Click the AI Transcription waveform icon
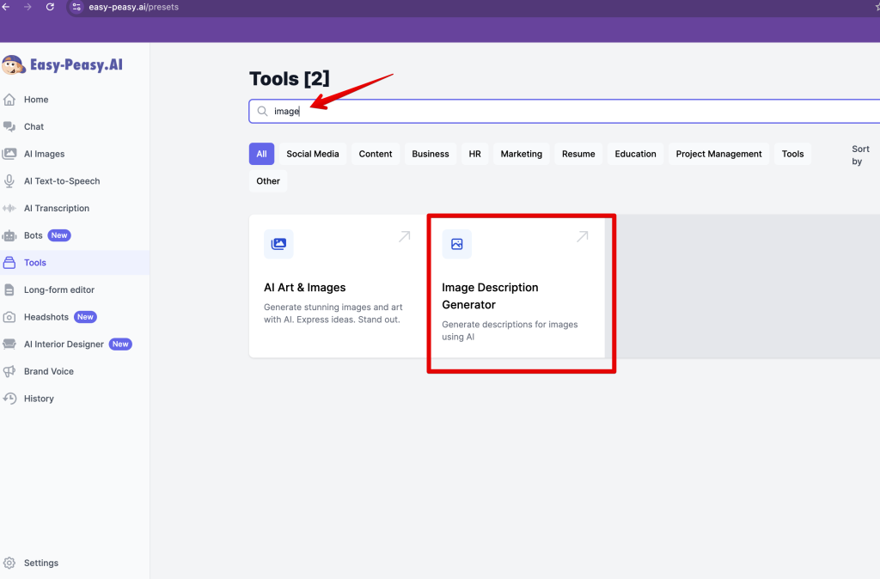This screenshot has width=880, height=579. tap(9, 209)
